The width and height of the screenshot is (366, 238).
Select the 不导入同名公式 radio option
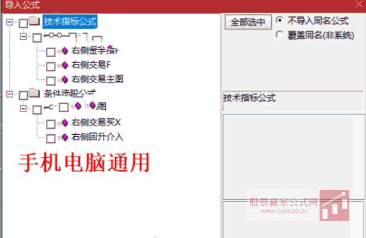(x=279, y=20)
